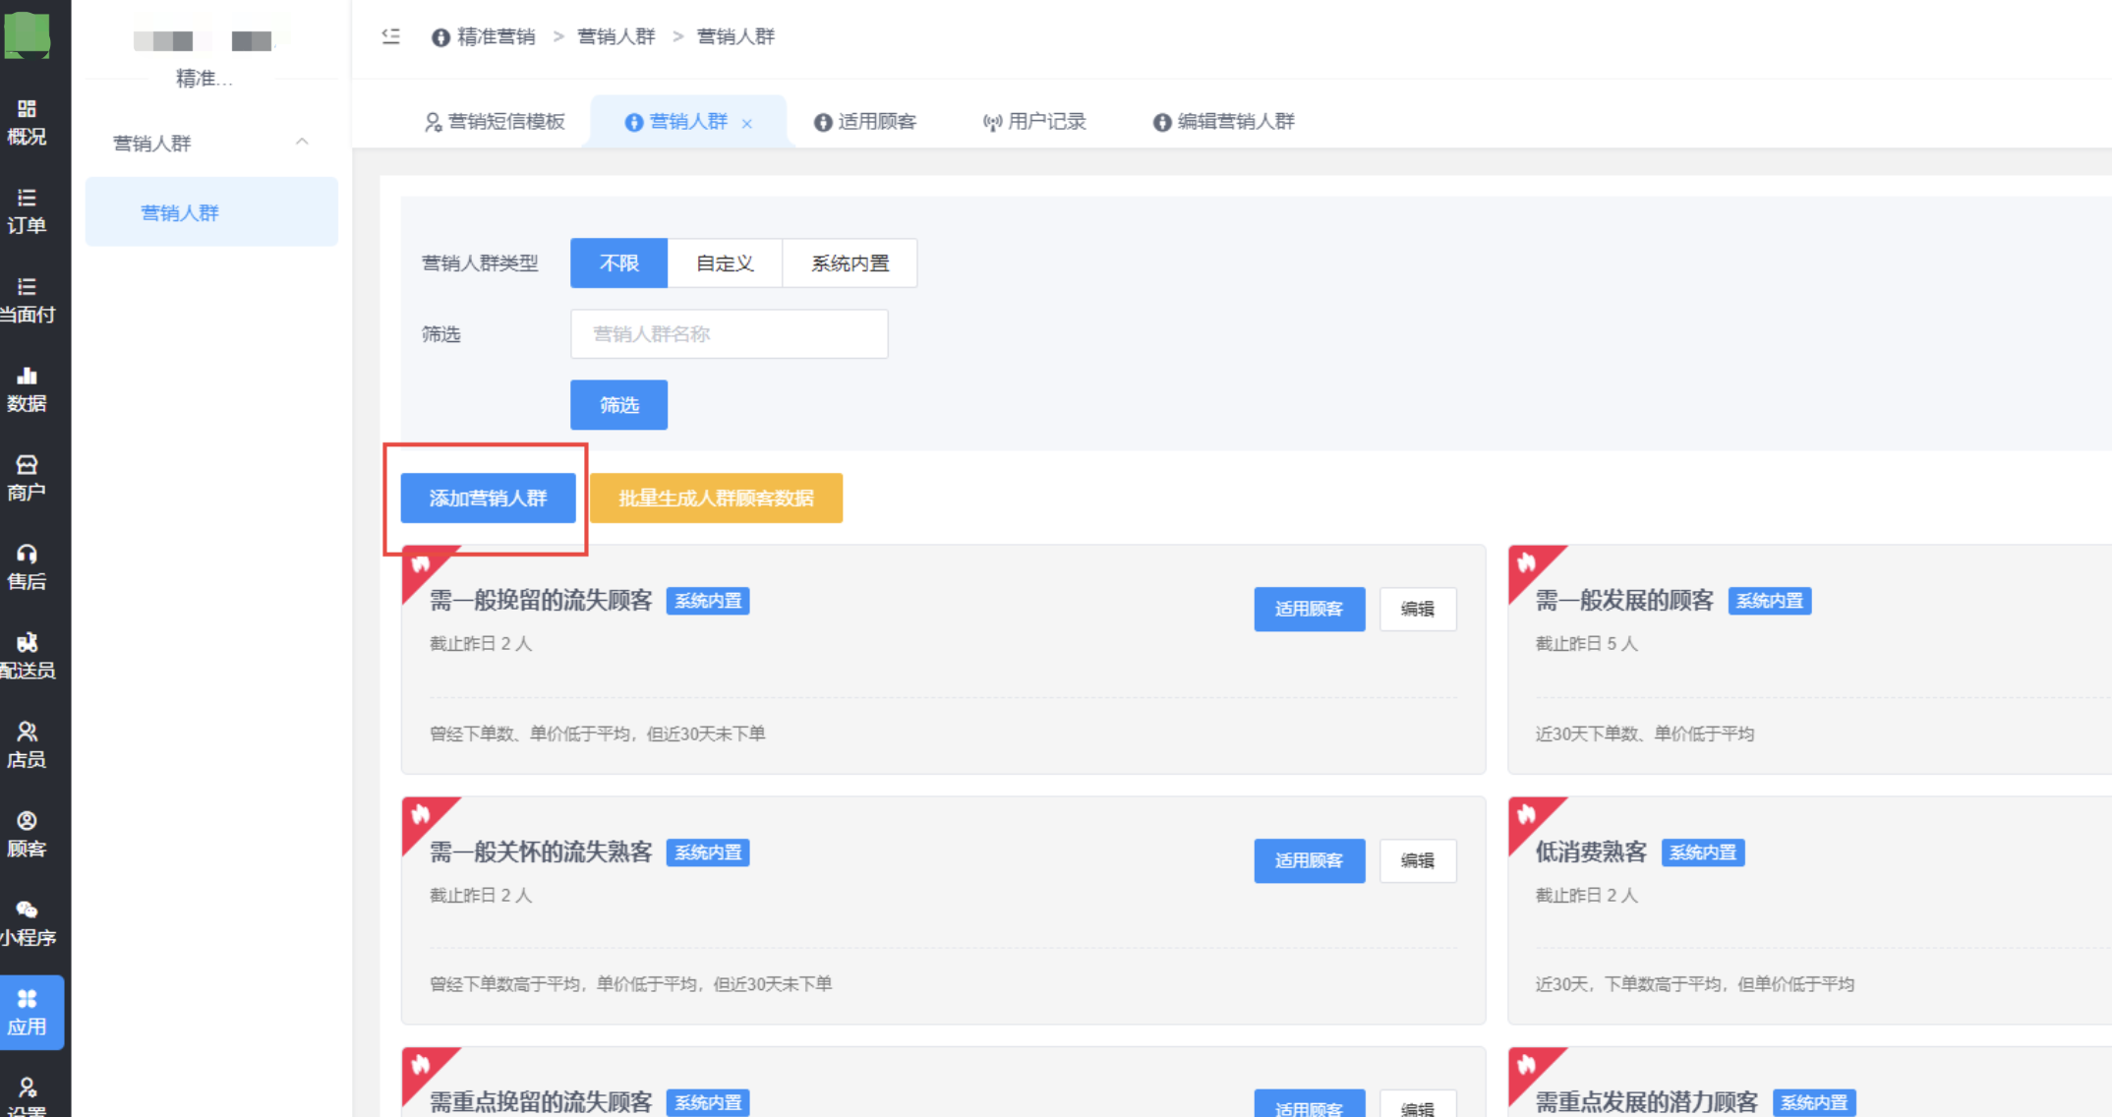Open the 售后 after-sales sidebar icon
The image size is (2112, 1117).
coord(27,567)
